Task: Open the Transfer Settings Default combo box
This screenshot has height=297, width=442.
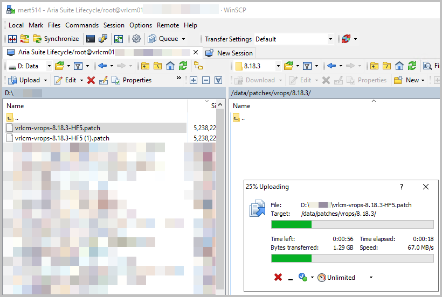Action: pyautogui.click(x=294, y=39)
